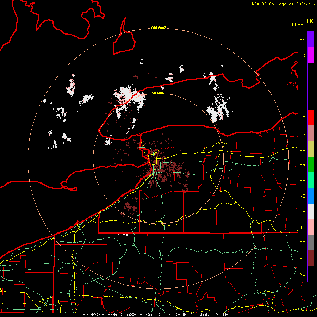Click the HHC product label
Image resolution: width=317 pixels, height=317 pixels.
coord(310,21)
